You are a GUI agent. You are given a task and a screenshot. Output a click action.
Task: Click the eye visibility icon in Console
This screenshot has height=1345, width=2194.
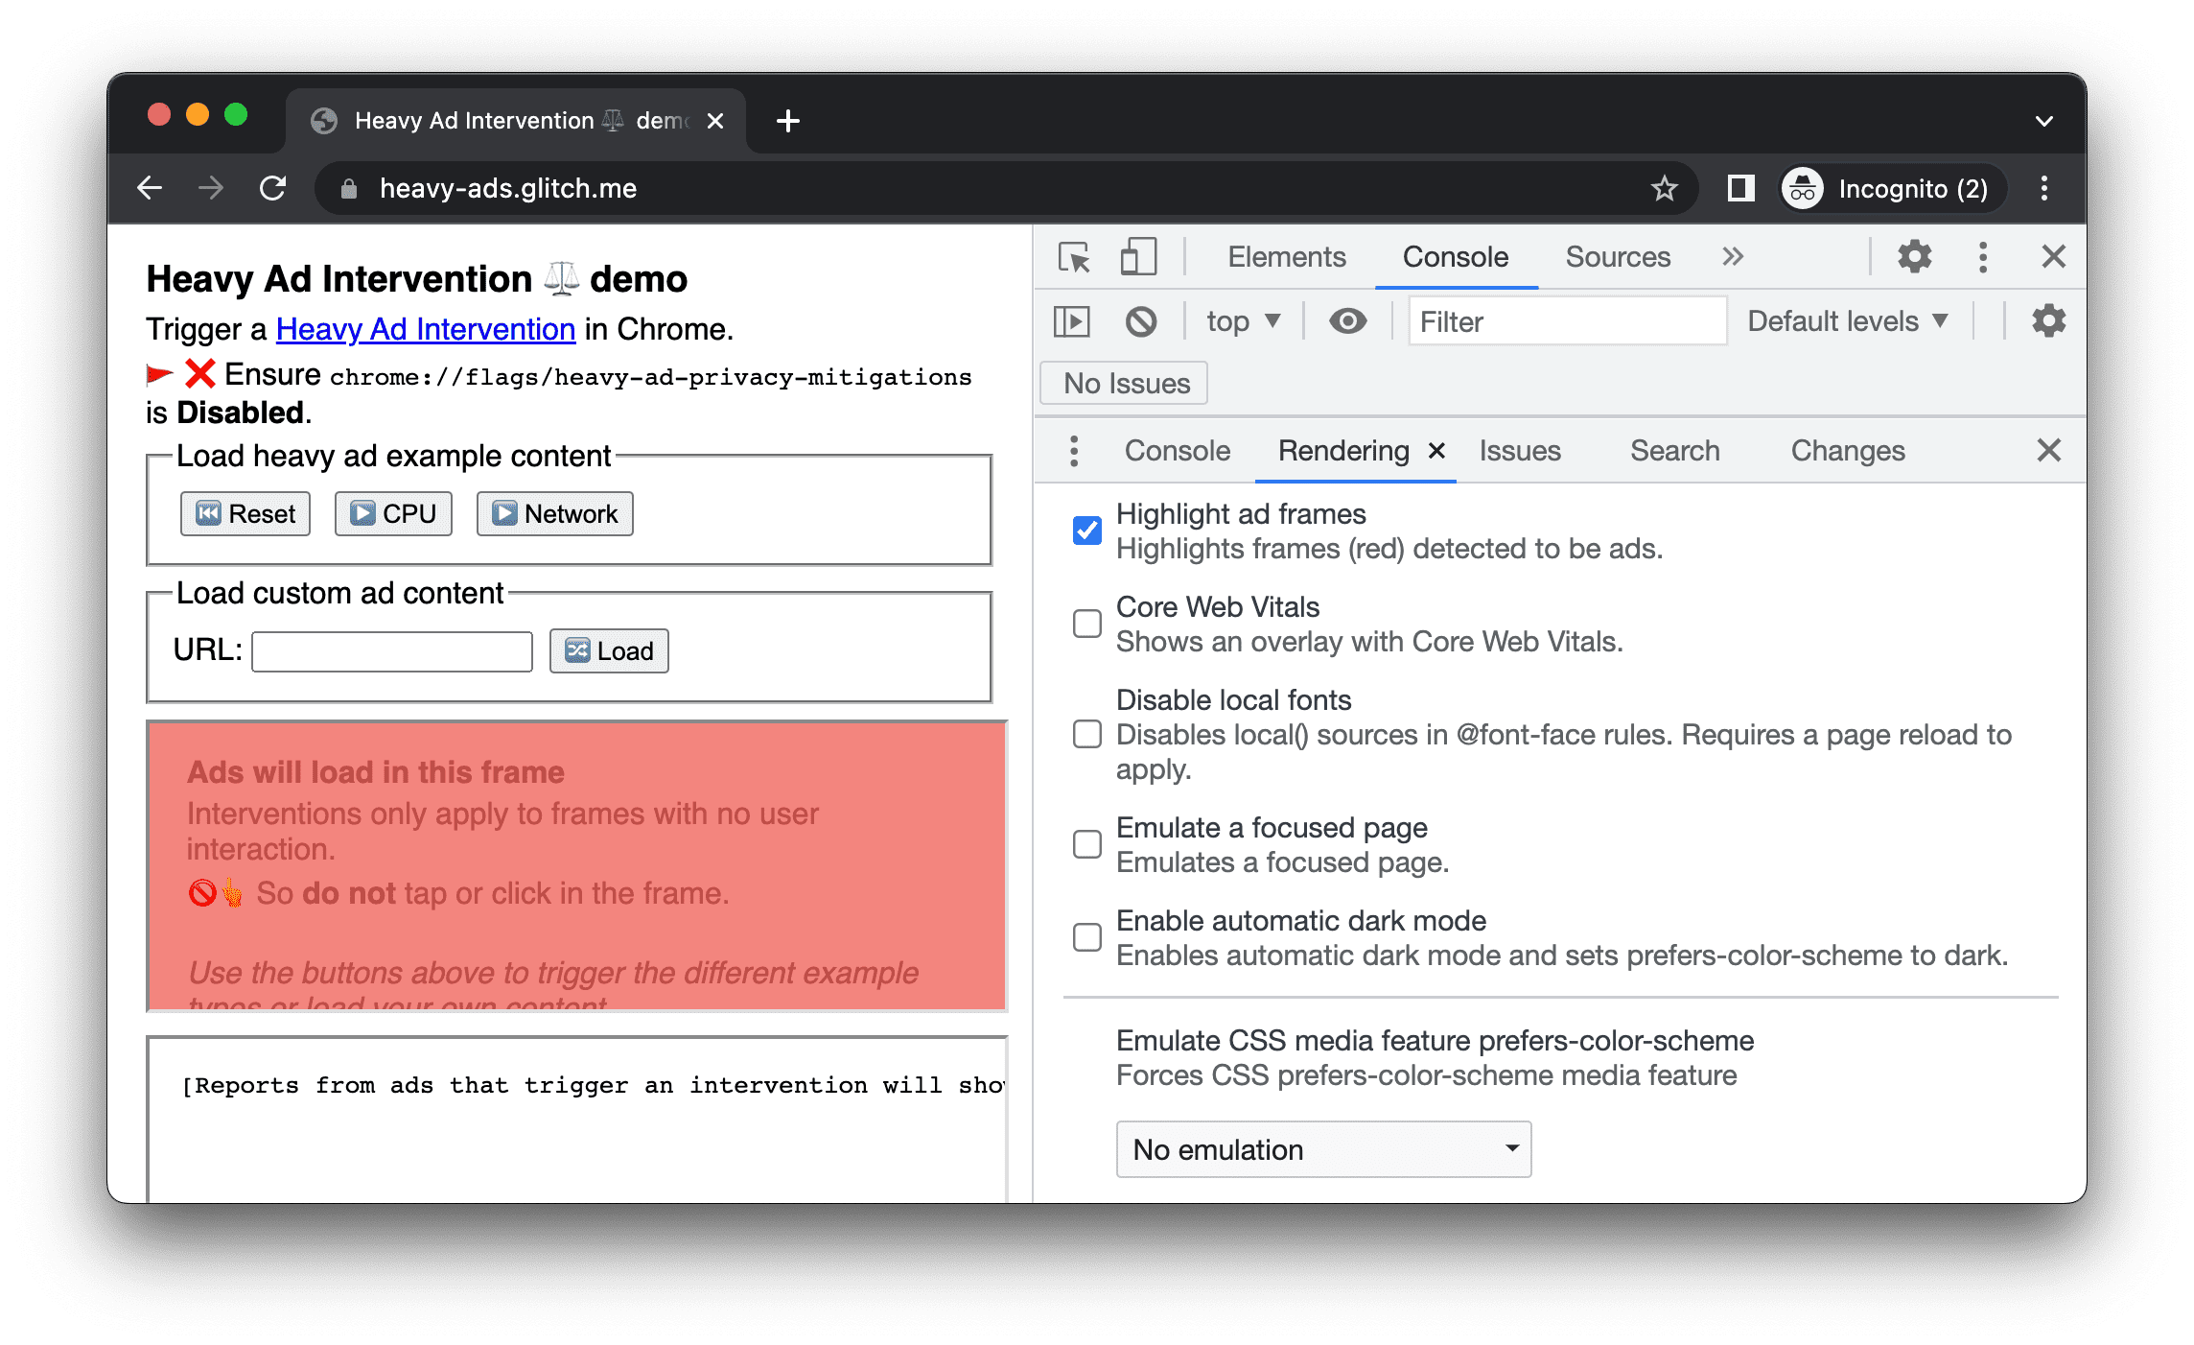click(1347, 323)
